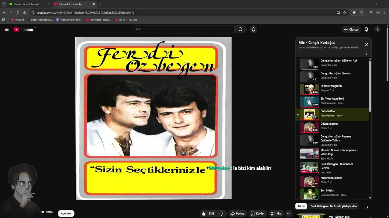The height and width of the screenshot is (218, 389).
Task: Click the Klip clip button
Action: click(x=276, y=213)
